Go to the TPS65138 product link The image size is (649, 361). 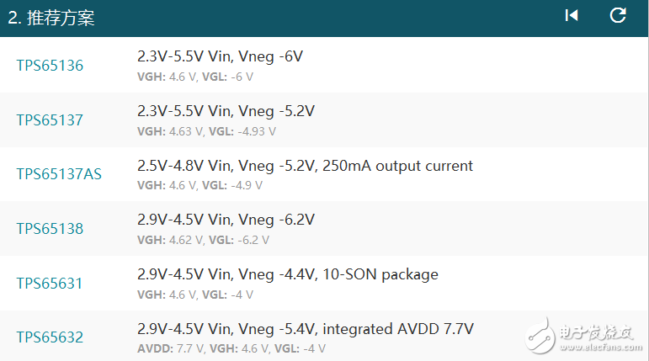(x=50, y=229)
